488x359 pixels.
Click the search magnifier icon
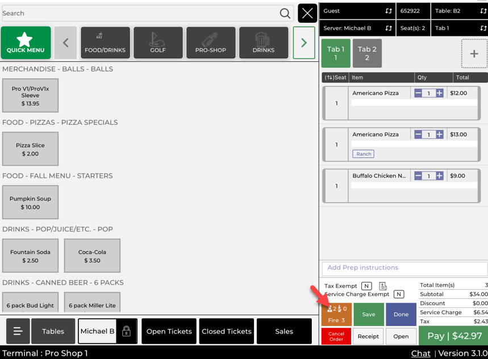[285, 14]
